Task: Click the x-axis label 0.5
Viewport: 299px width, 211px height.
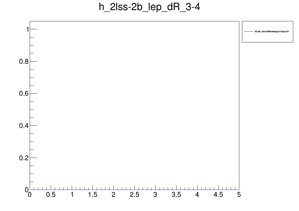Action: [x=51, y=195]
